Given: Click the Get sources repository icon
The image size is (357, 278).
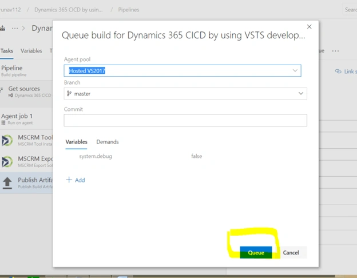Looking at the screenshot, I should (10, 96).
